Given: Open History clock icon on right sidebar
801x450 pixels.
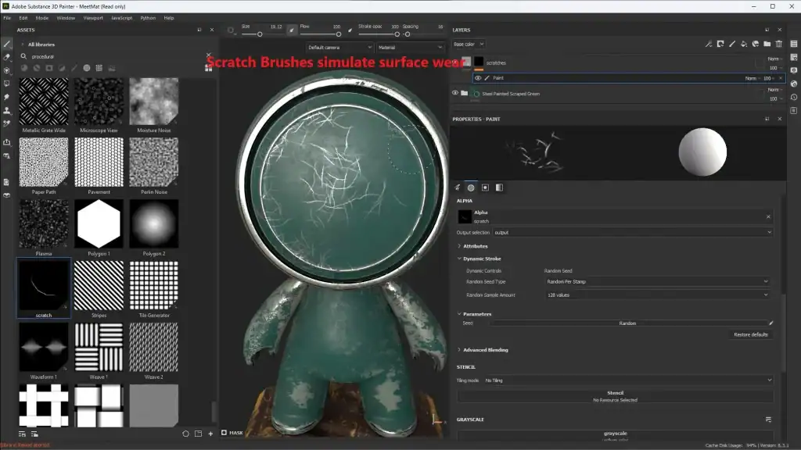Looking at the screenshot, I should [x=794, y=97].
